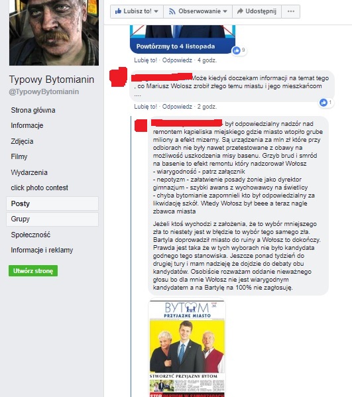Image resolution: width=352 pixels, height=397 pixels.
Task: Click the like reaction icon showing 1
Action: tap(323, 103)
